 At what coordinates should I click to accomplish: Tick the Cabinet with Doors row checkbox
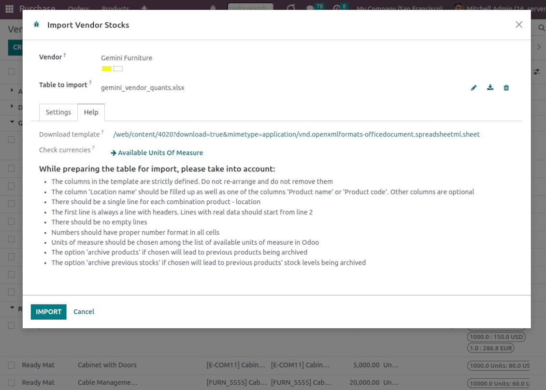[x=12, y=365]
